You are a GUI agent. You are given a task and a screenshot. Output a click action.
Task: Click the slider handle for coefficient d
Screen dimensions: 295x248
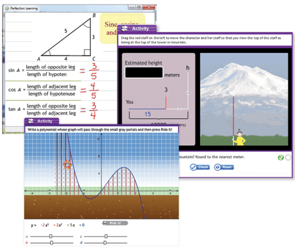click(105, 243)
